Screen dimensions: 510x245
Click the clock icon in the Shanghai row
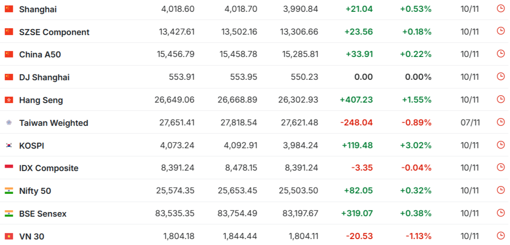501,8
